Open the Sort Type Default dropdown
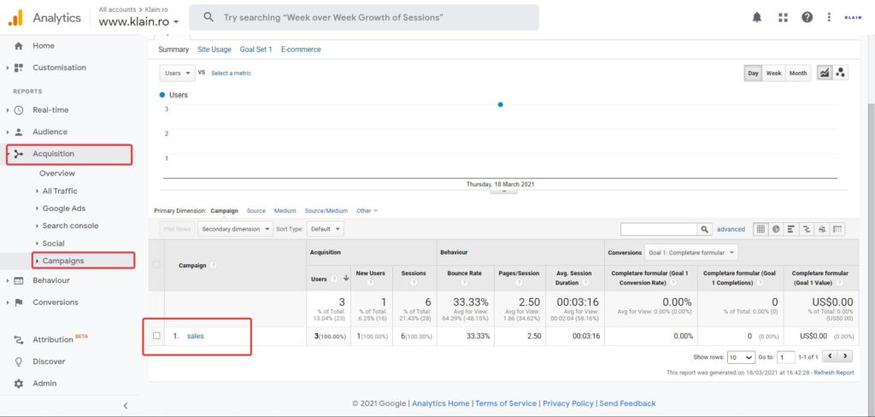Image resolution: width=875 pixels, height=417 pixels. pyautogui.click(x=326, y=229)
